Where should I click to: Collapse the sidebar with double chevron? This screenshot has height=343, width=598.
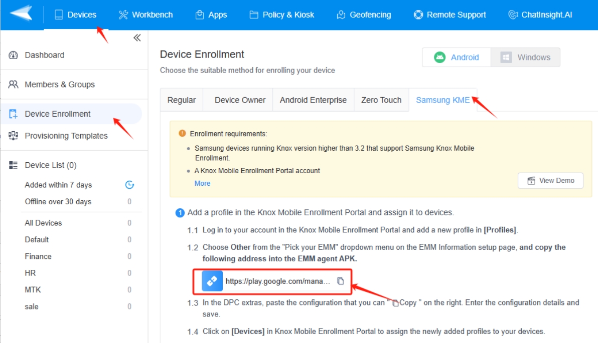tap(137, 38)
